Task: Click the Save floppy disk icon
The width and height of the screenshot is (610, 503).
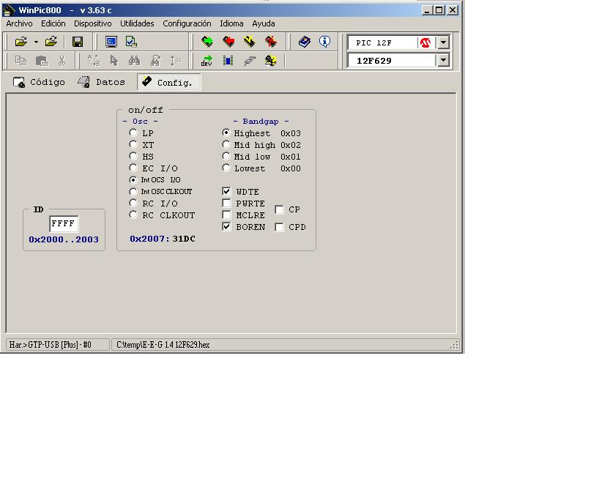Action: click(78, 42)
